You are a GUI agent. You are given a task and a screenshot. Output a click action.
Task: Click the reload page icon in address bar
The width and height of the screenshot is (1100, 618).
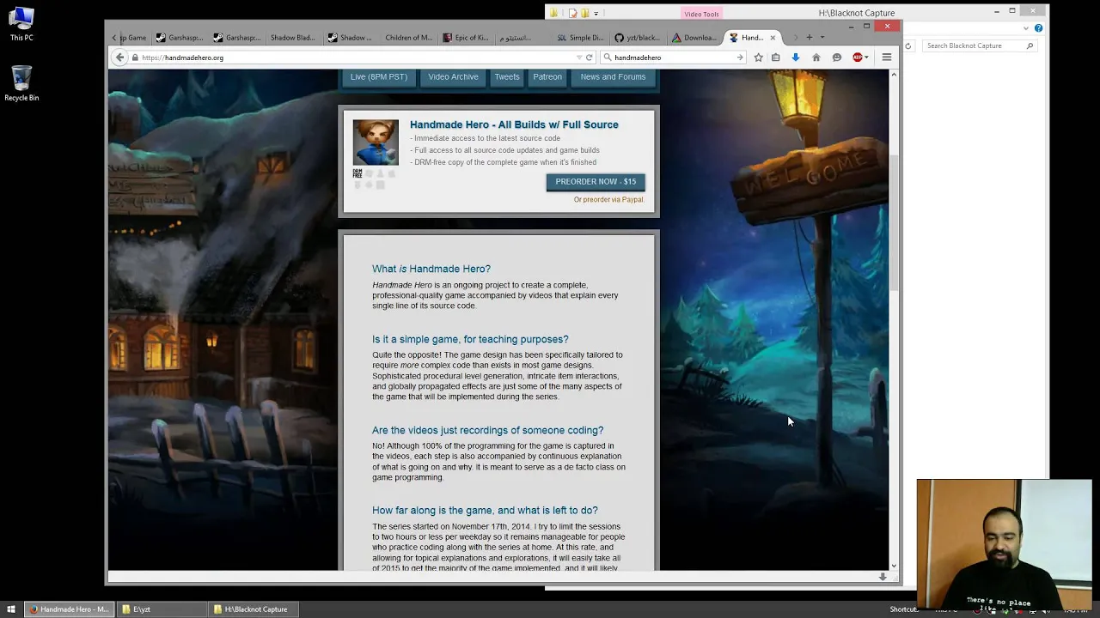pos(589,58)
